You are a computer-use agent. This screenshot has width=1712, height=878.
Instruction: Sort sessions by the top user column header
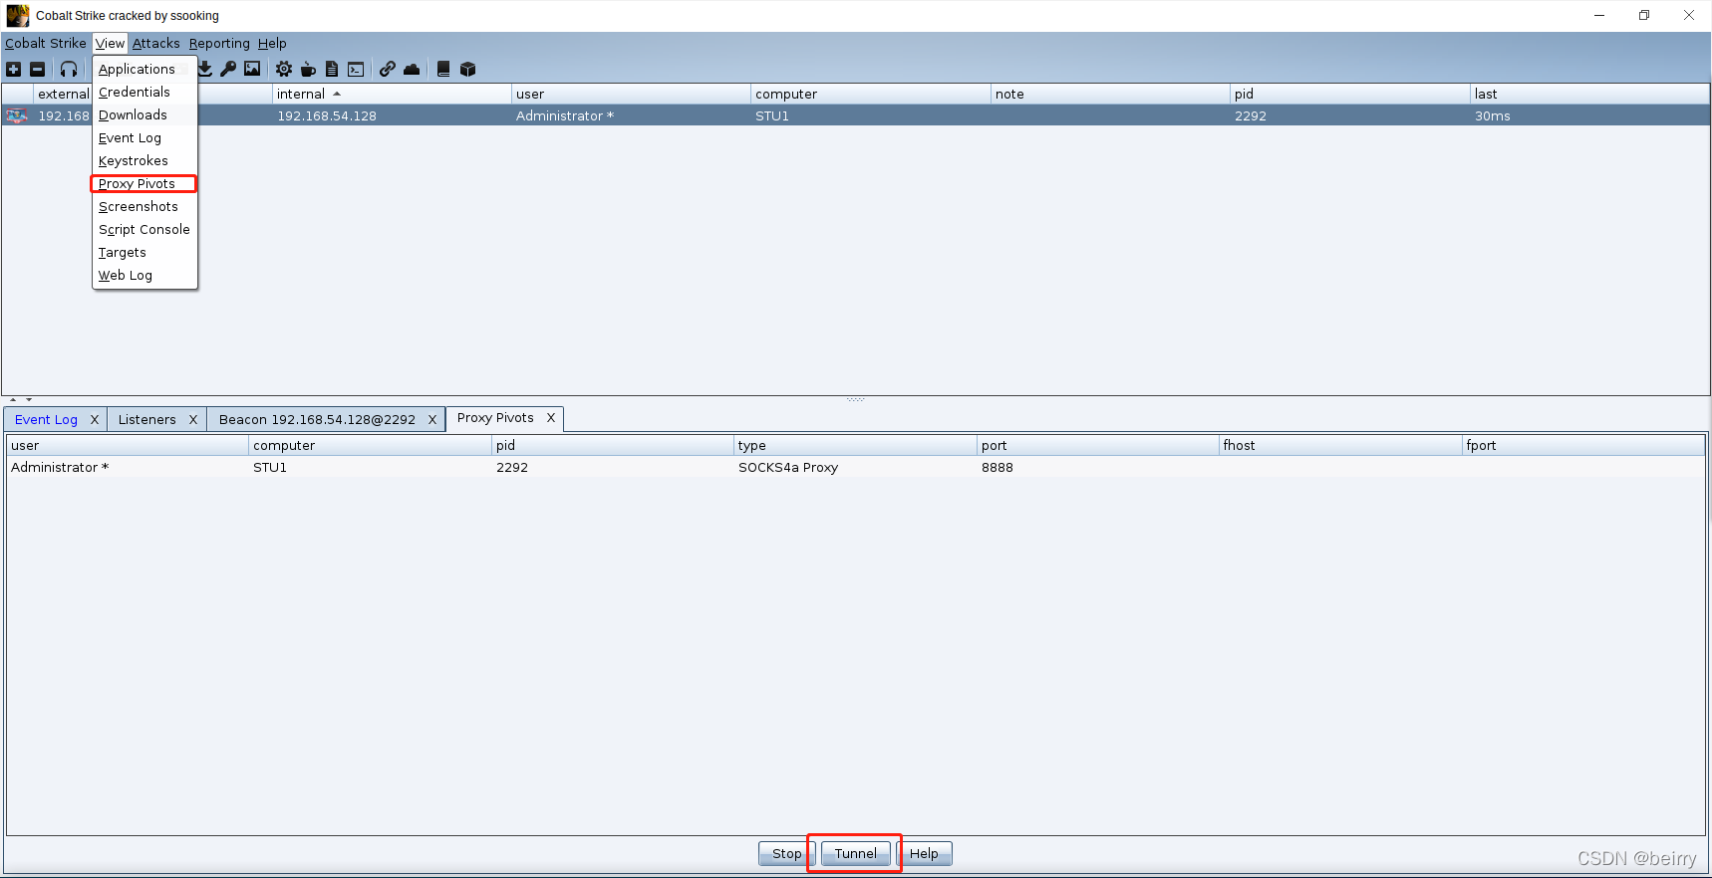click(631, 94)
